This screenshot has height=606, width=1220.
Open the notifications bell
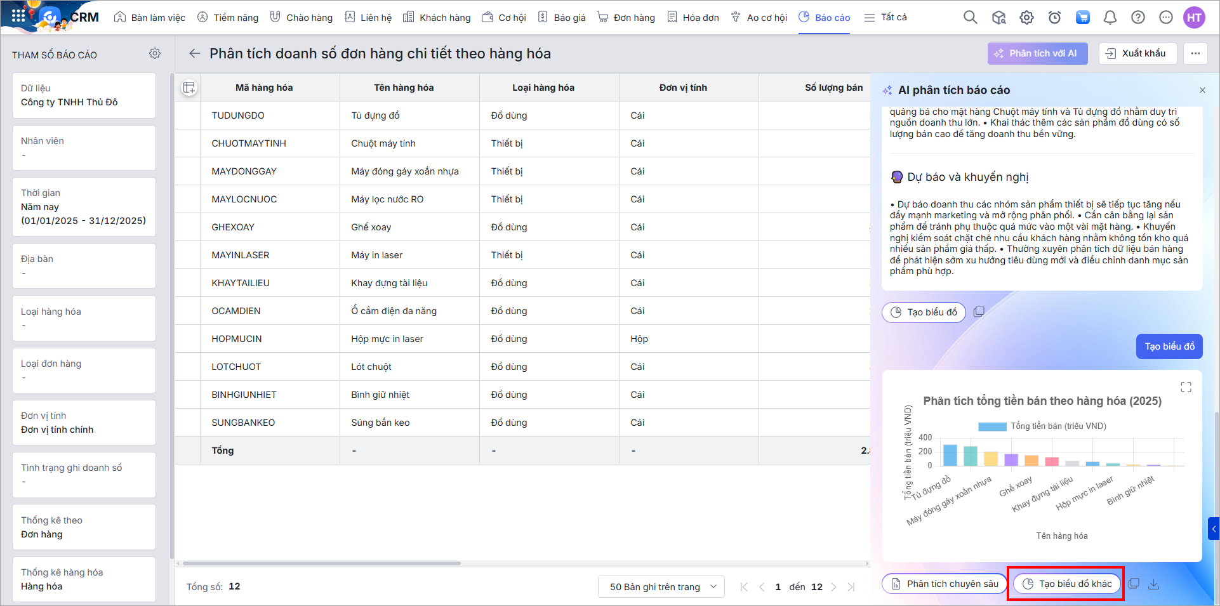pyautogui.click(x=1110, y=17)
